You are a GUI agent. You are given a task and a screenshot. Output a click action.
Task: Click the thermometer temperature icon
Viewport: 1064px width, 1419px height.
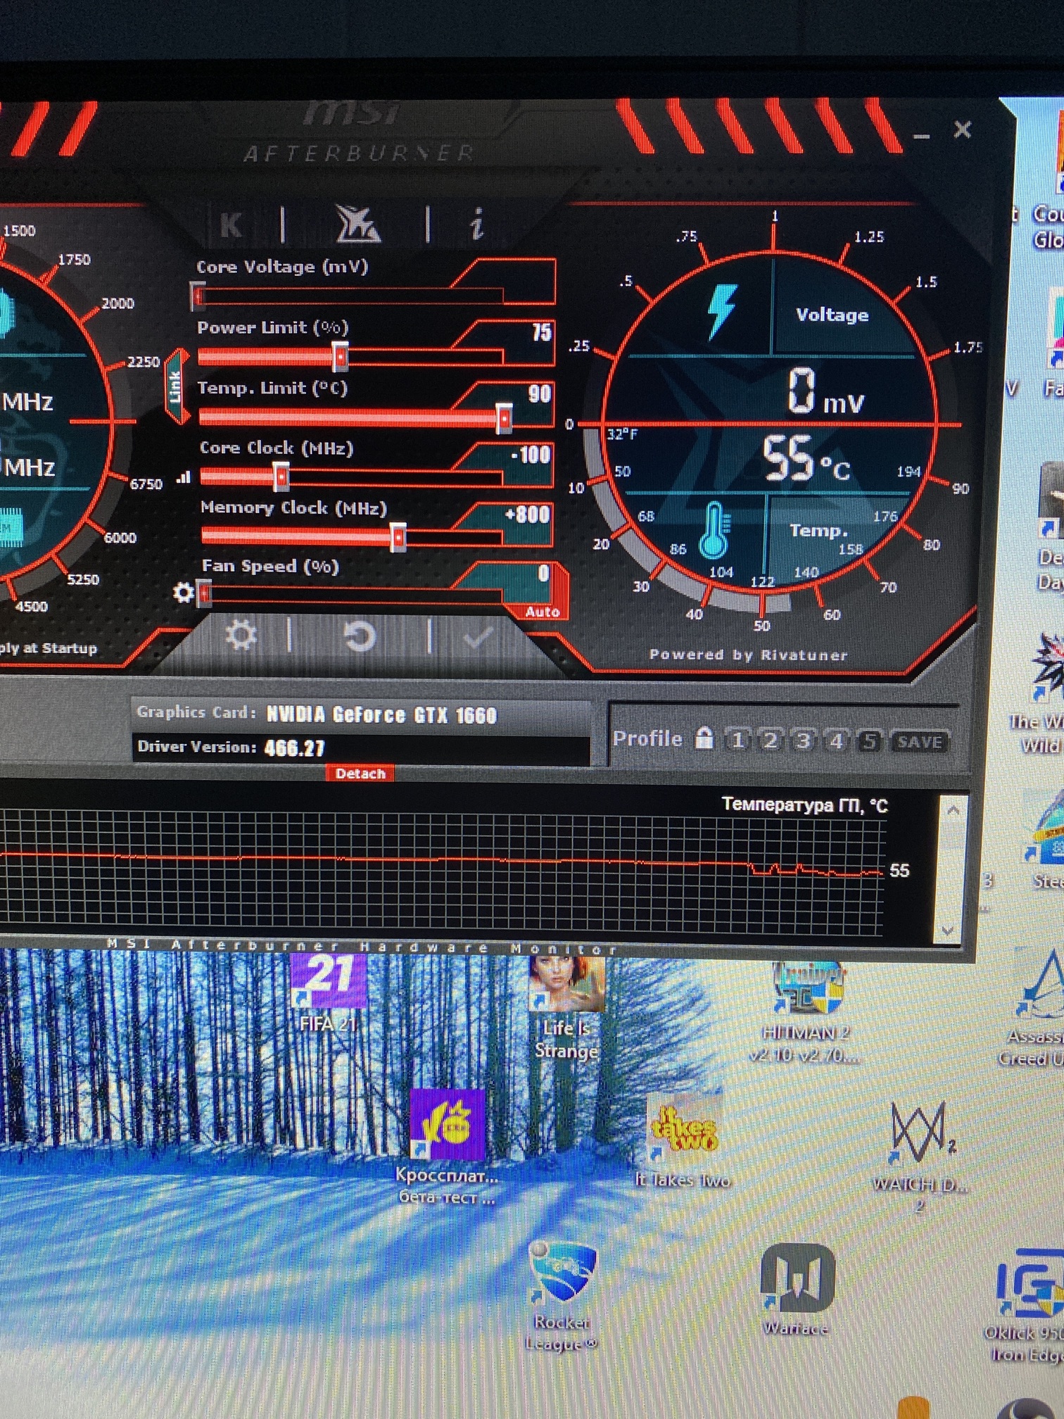pos(714,529)
